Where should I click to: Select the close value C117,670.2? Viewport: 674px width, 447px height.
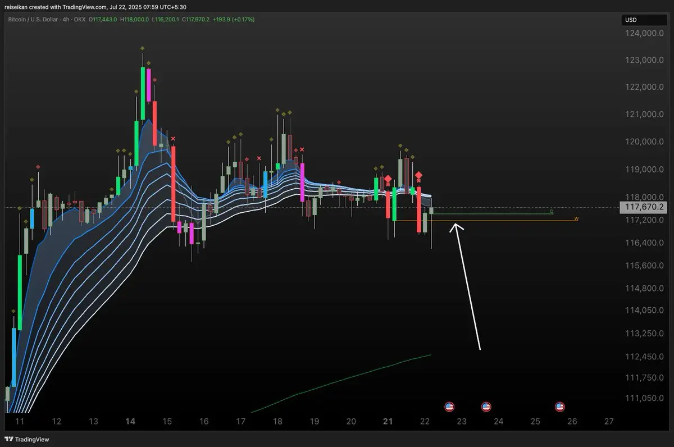[x=195, y=19]
